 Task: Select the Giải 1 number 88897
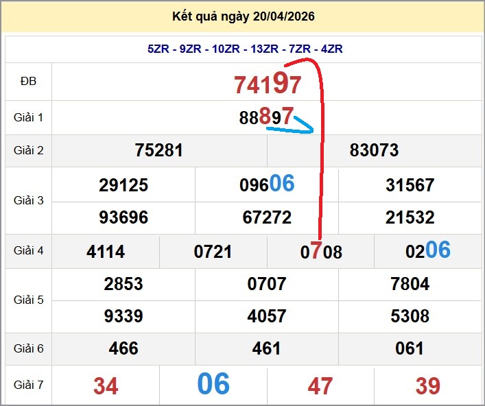coord(266,117)
